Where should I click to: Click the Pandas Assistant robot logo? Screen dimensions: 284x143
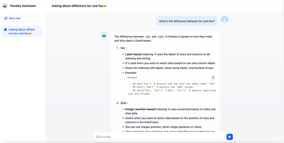(x=5, y=6)
